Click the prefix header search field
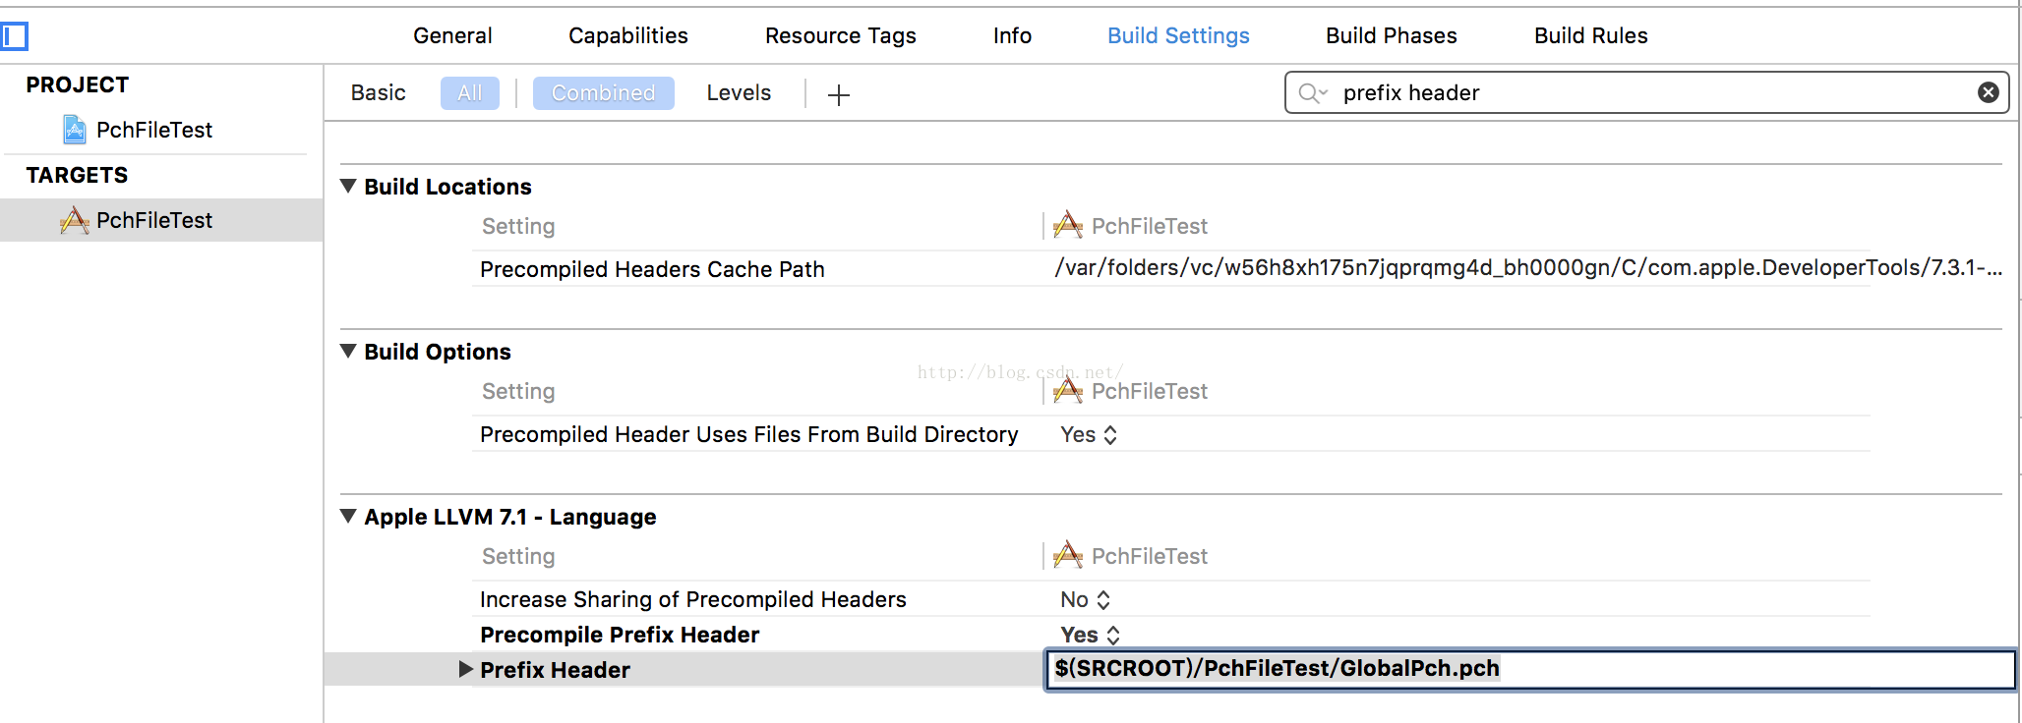The height and width of the screenshot is (723, 2022). pyautogui.click(x=1647, y=92)
